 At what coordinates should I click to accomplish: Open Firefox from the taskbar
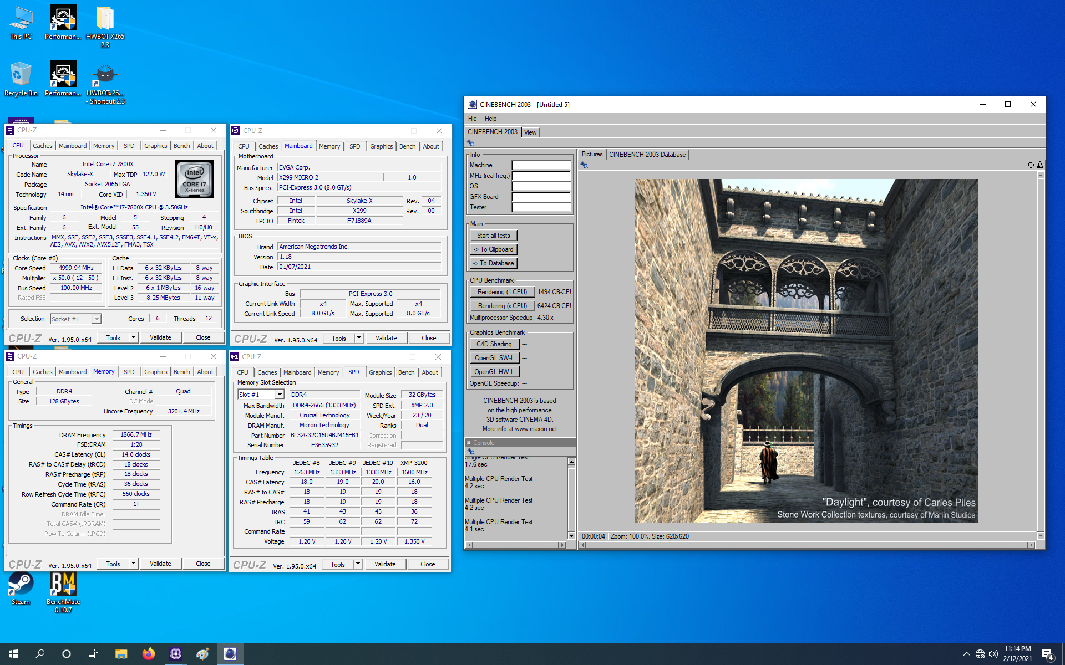click(148, 654)
